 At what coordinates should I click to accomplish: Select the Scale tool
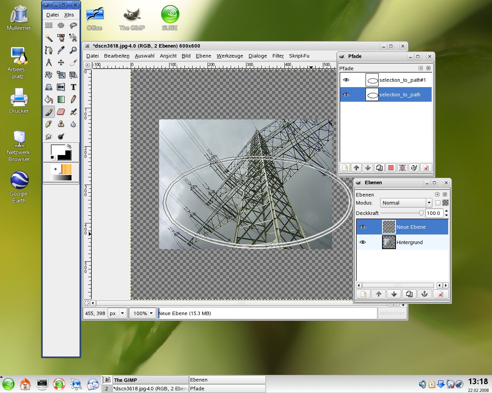[61, 74]
